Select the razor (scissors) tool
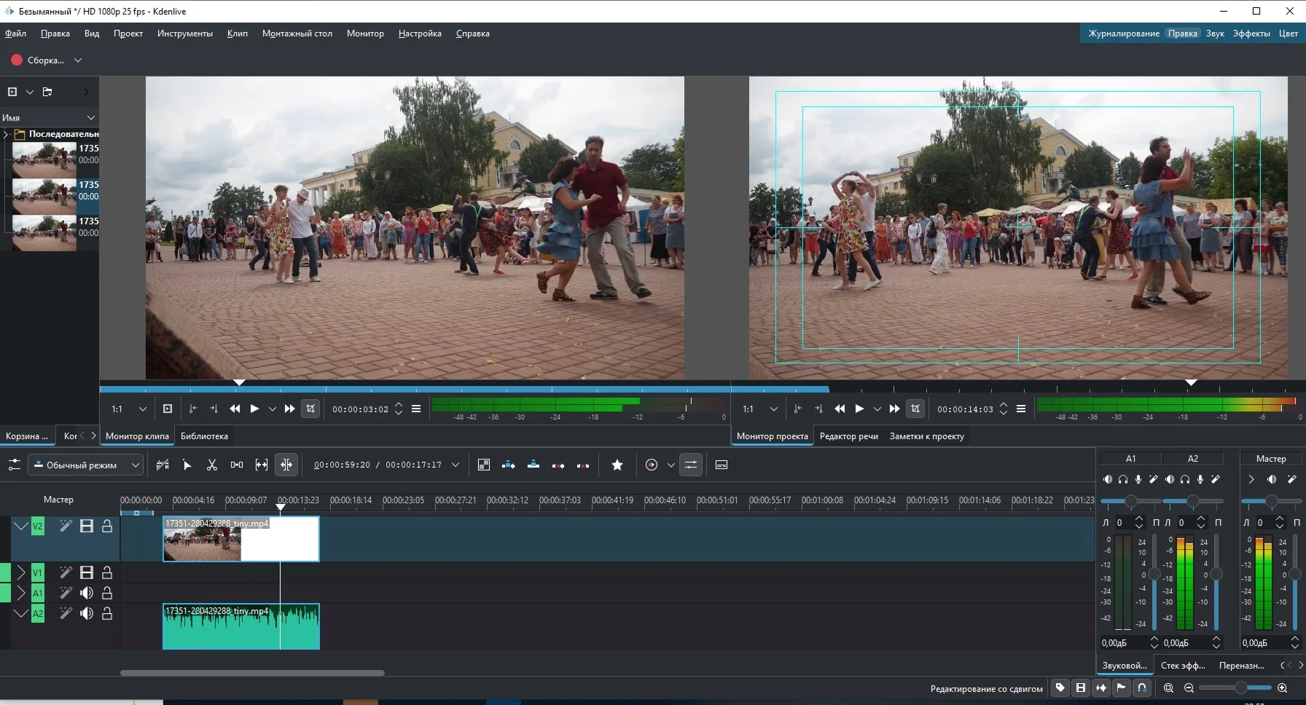The width and height of the screenshot is (1306, 705). (x=212, y=465)
